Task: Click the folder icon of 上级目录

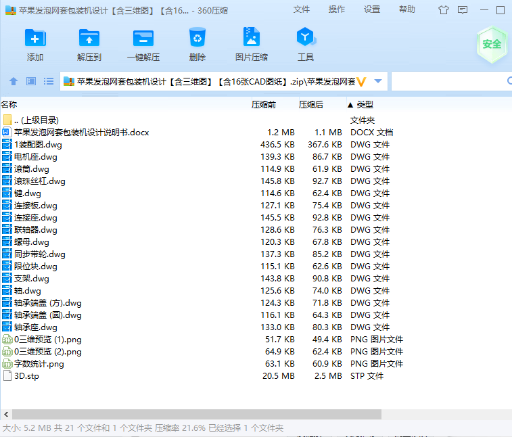Action: point(7,120)
